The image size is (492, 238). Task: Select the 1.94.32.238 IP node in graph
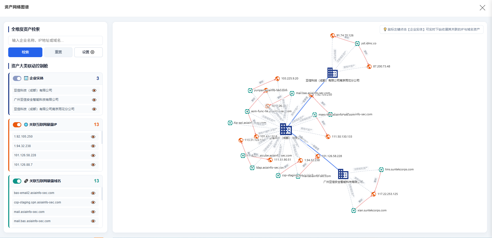301,160
